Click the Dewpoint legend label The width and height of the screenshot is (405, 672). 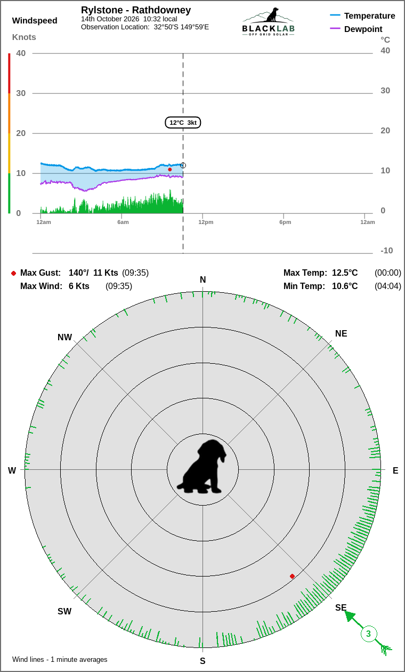[x=363, y=29]
